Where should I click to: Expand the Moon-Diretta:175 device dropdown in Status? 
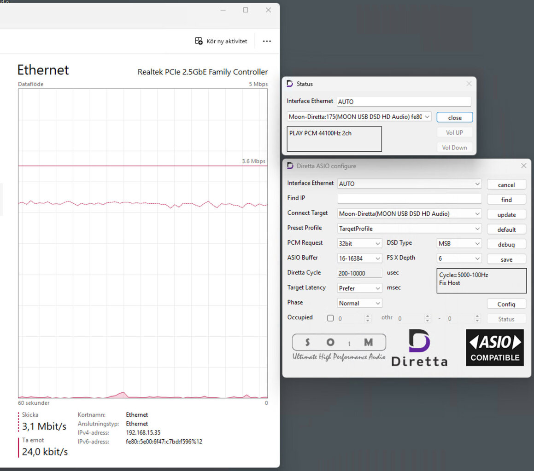coord(427,117)
